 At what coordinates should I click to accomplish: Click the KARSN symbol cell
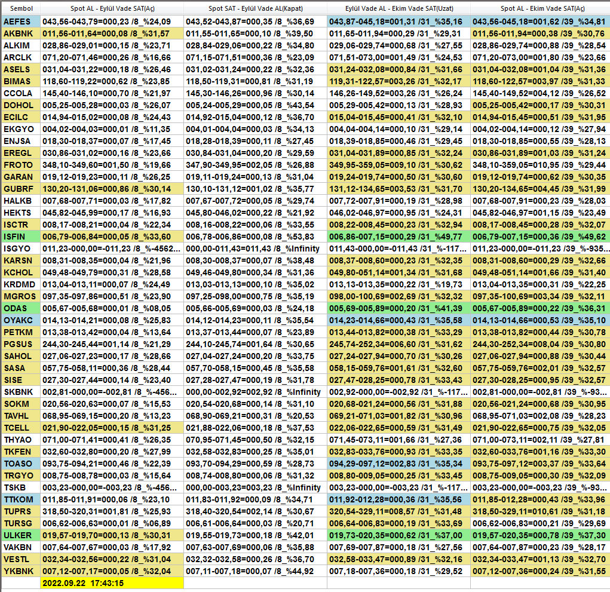[x=21, y=261]
